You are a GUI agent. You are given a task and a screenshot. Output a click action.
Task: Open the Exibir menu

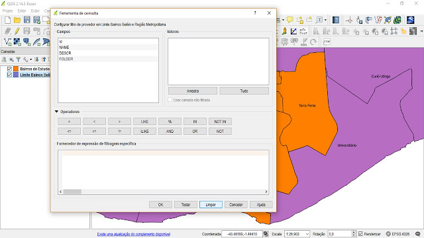coord(35,11)
